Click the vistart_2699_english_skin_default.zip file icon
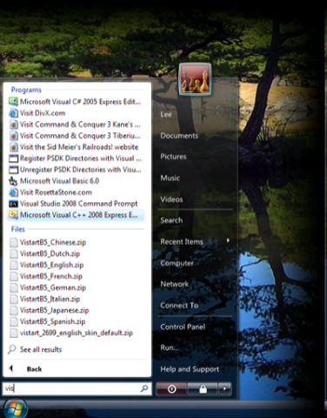Image resolution: width=327 pixels, height=418 pixels. click(x=14, y=333)
